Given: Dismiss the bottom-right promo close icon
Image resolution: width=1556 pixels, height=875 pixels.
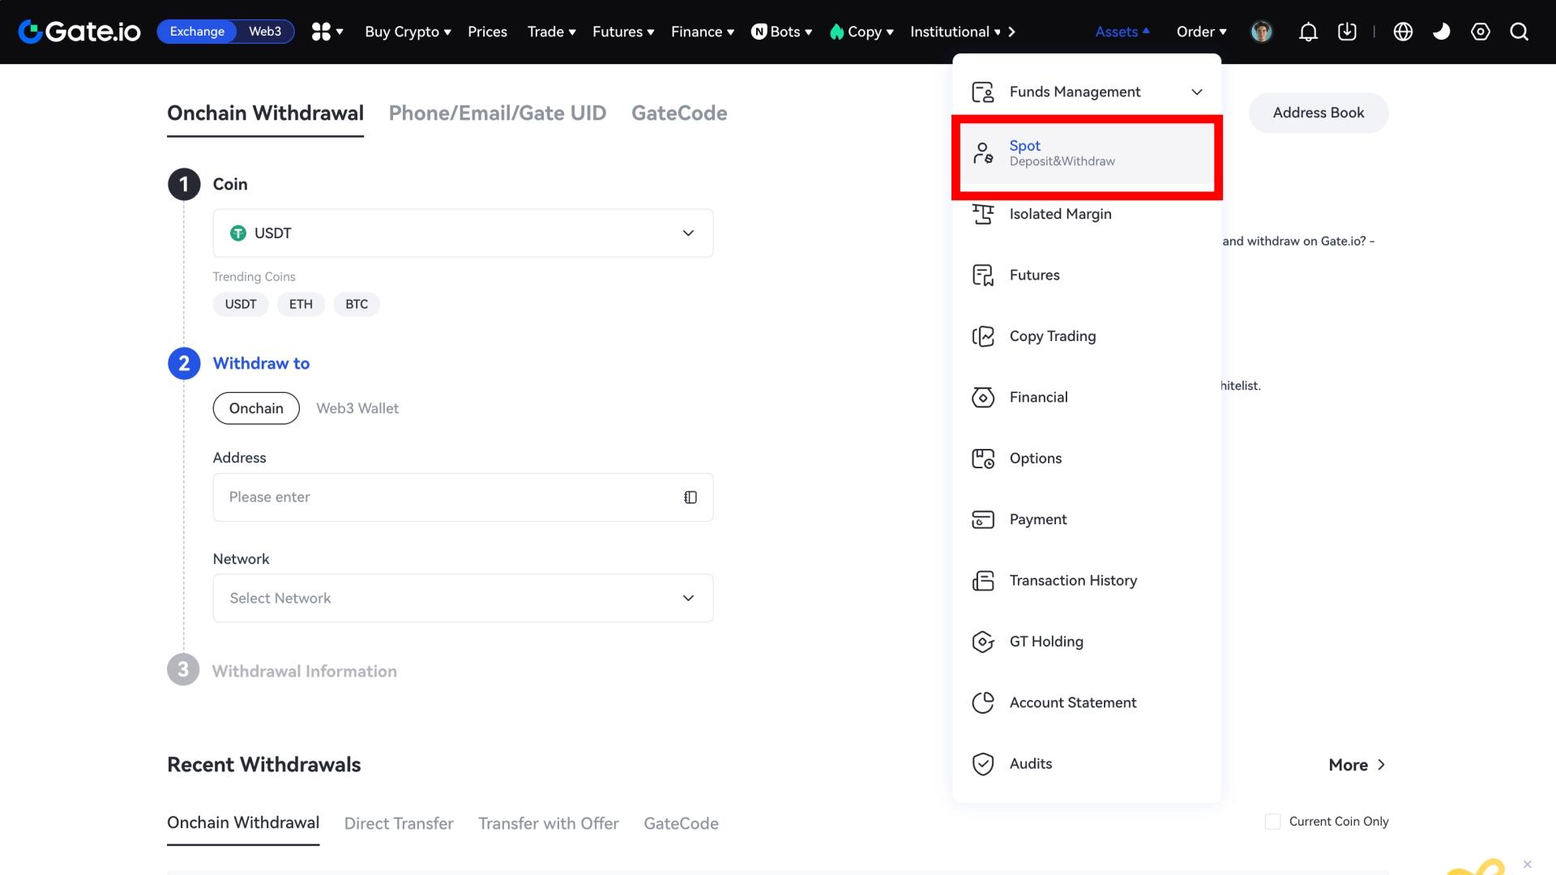Looking at the screenshot, I should tap(1528, 864).
